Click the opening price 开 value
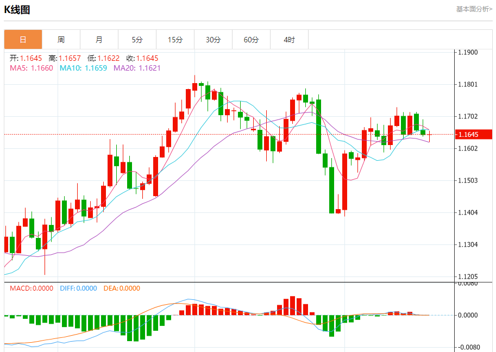Image resolution: width=496 pixels, height=352 pixels. [x=31, y=58]
